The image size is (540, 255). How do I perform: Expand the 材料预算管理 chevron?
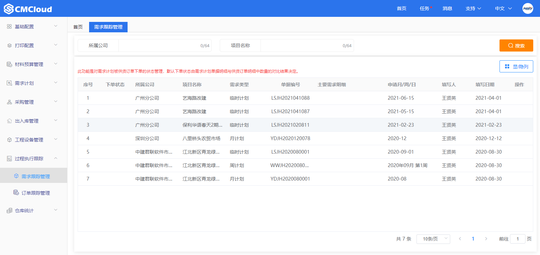tap(56, 64)
